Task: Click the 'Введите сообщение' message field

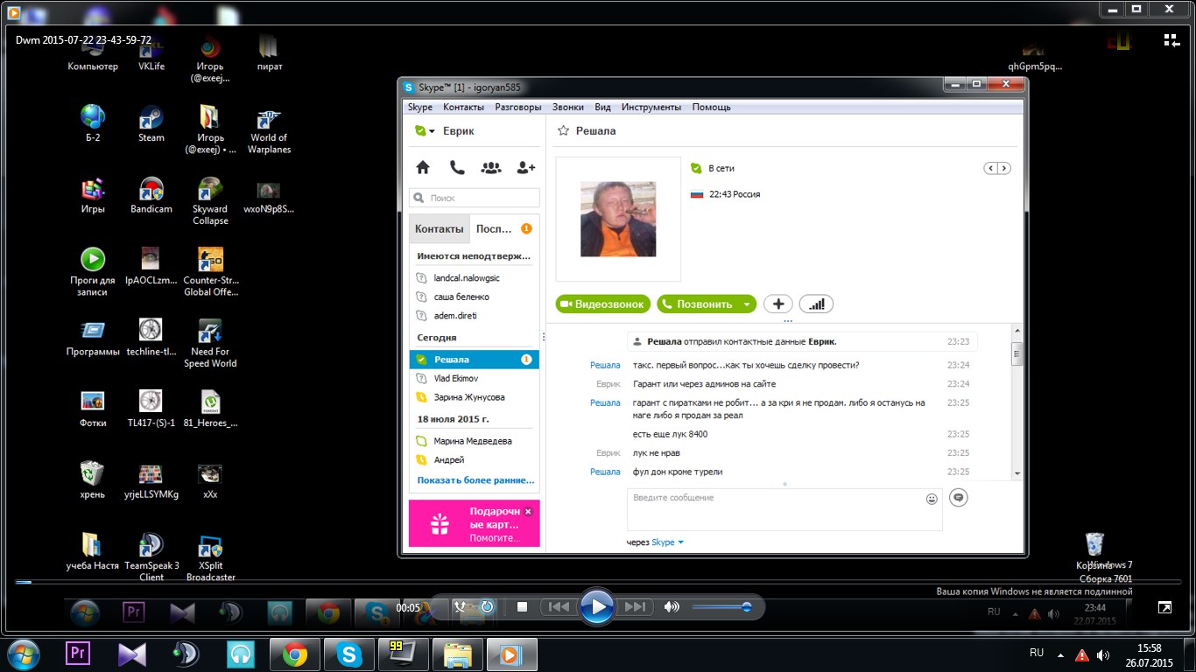Action: 775,509
